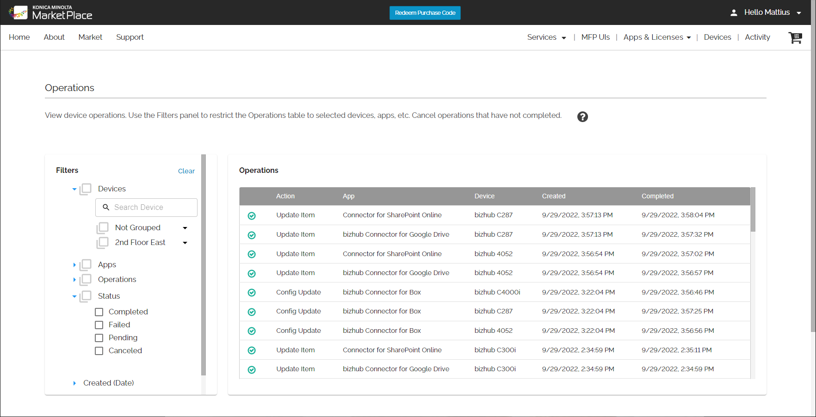Expand the Apps filter section
This screenshot has height=417, width=816.
pyautogui.click(x=74, y=264)
